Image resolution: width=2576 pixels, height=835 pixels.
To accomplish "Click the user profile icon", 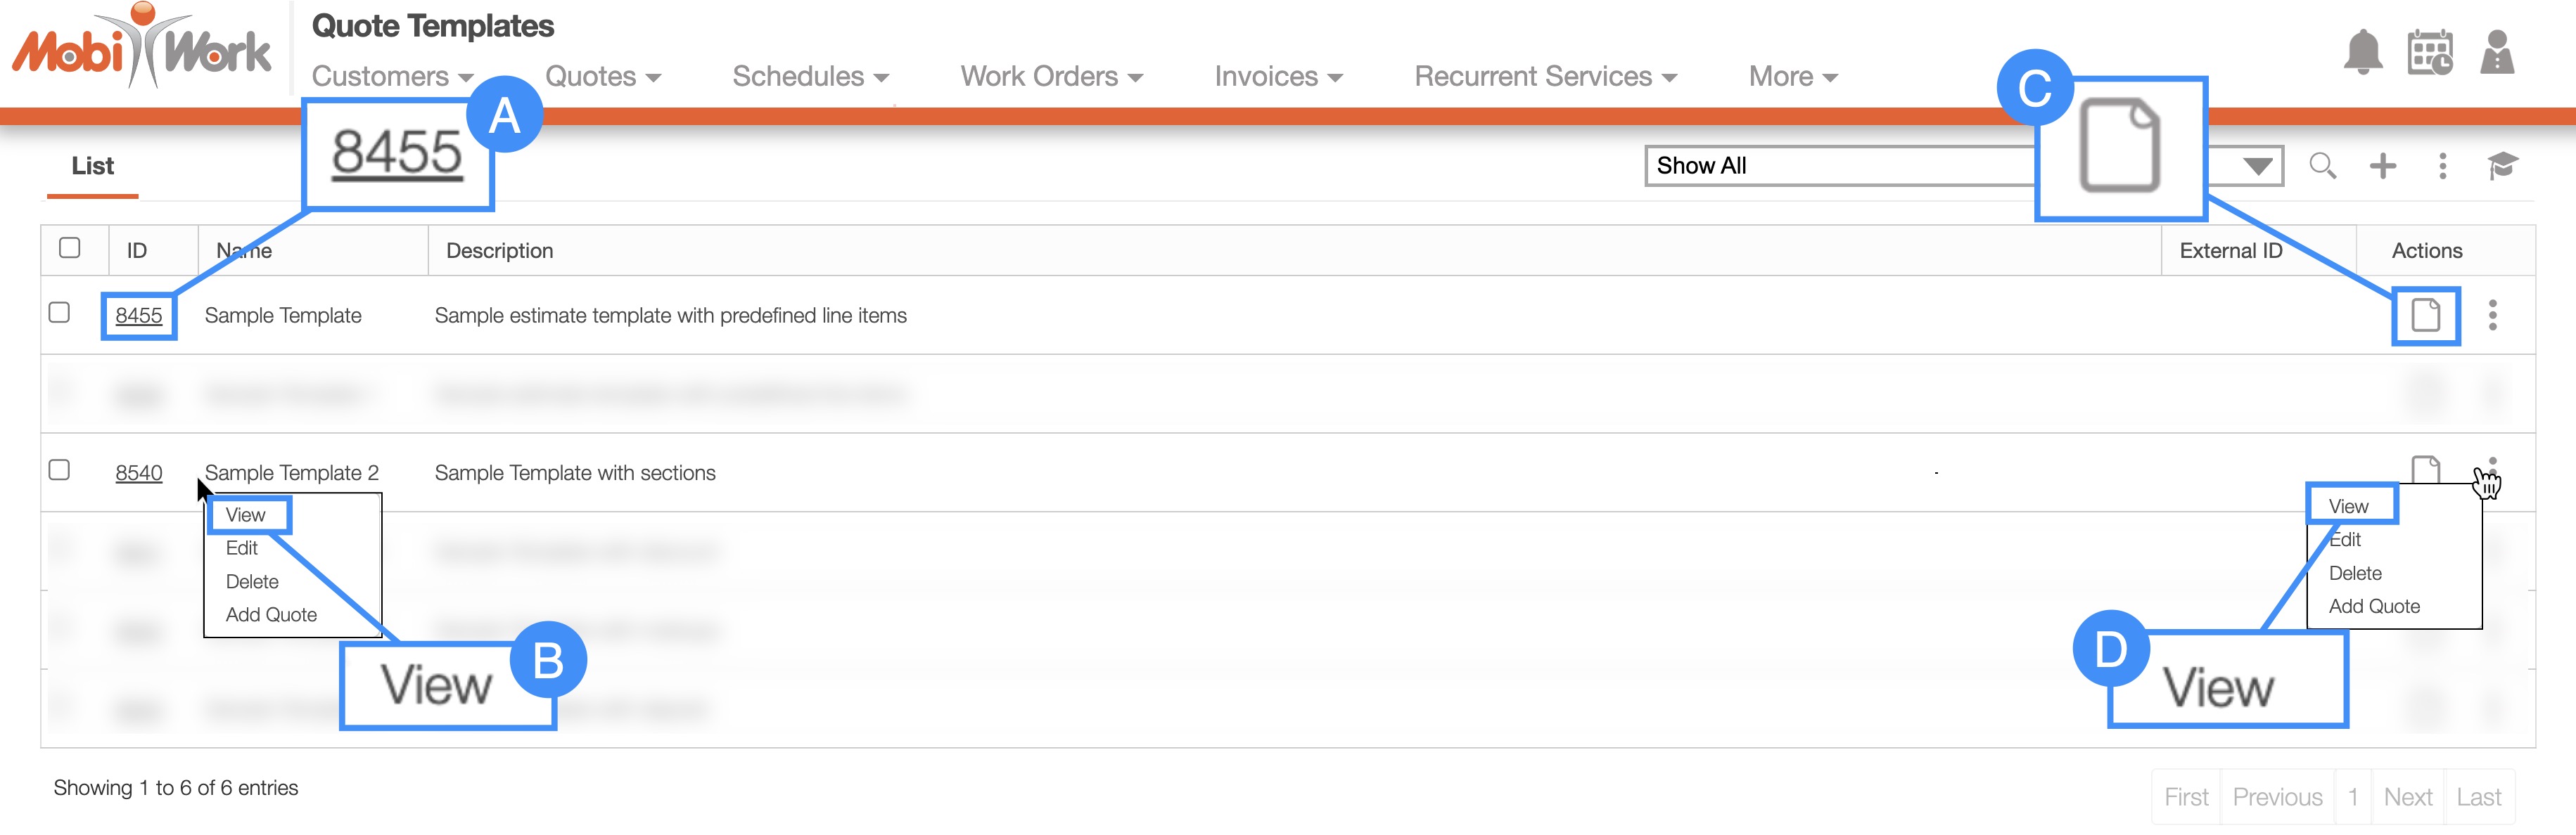I will point(2497,52).
